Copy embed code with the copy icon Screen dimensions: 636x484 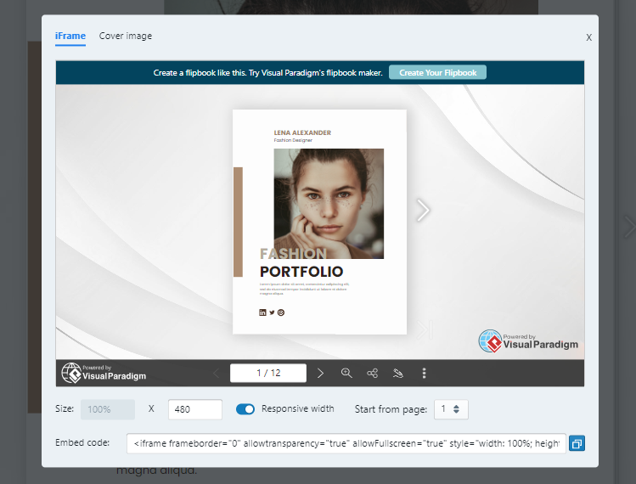577,443
